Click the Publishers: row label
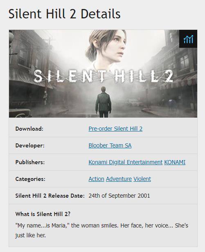The image size is (205, 252). (30, 162)
